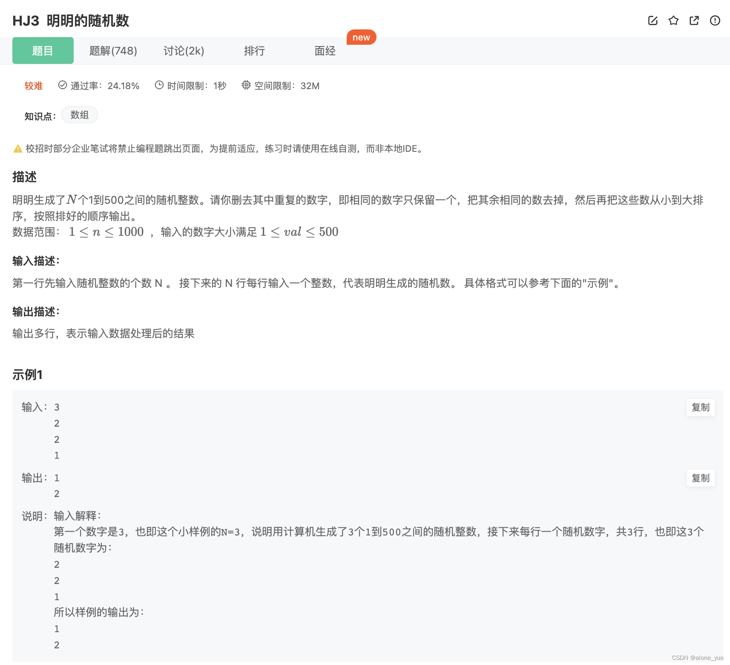Click the time limit clock icon
The width and height of the screenshot is (730, 665).
click(x=159, y=85)
